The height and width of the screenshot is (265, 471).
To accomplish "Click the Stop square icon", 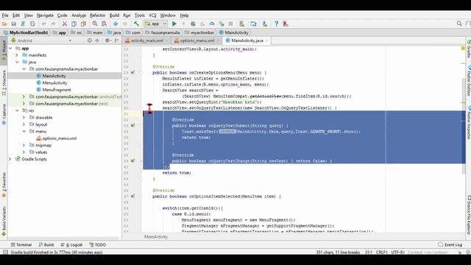I will (230, 24).
